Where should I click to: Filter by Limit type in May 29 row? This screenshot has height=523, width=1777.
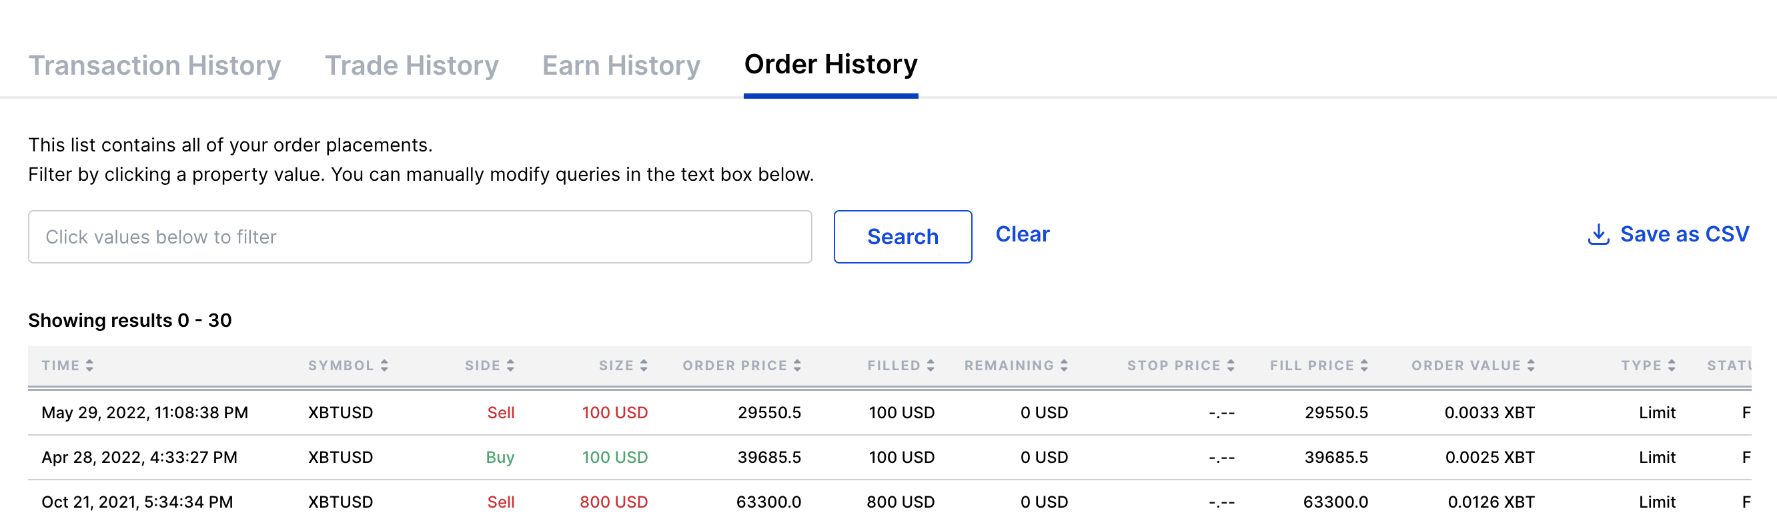pyautogui.click(x=1657, y=413)
